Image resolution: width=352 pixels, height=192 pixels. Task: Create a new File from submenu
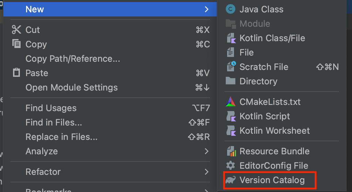246,52
